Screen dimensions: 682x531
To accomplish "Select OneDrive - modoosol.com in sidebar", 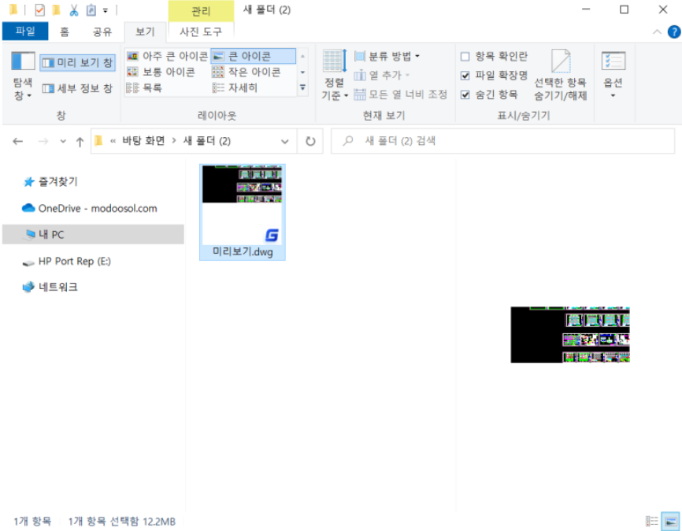I will (90, 209).
